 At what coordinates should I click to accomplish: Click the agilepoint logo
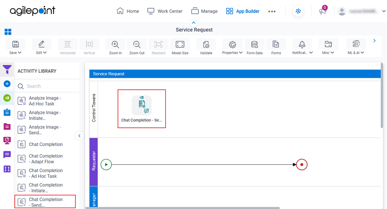(32, 11)
